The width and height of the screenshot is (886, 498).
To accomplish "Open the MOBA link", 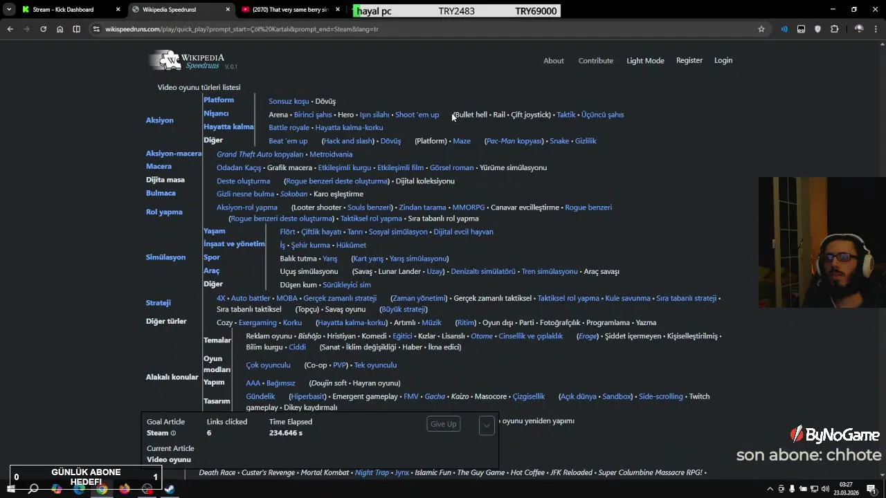I will coord(287,298).
